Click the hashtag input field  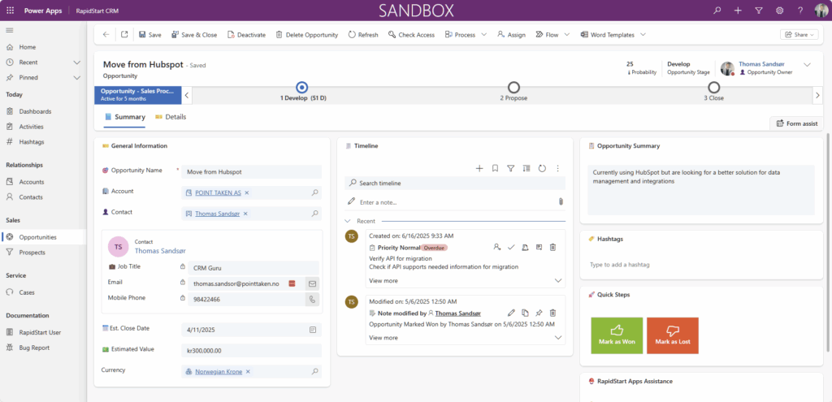point(701,265)
